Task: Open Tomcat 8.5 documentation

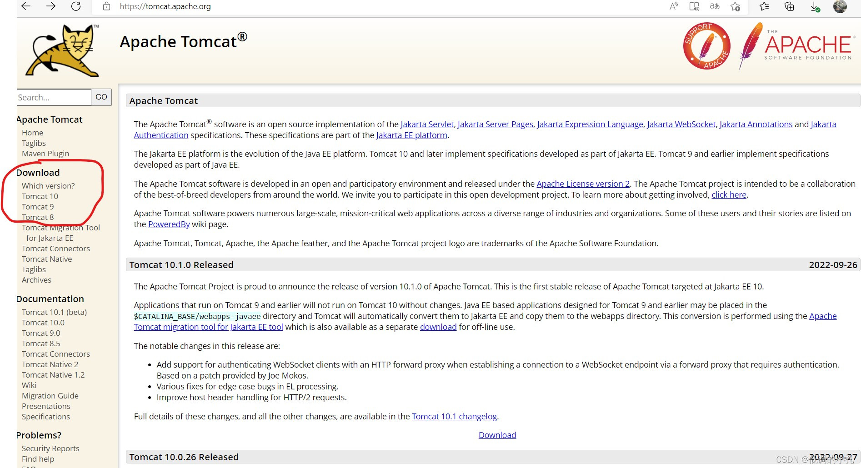Action: 41,344
